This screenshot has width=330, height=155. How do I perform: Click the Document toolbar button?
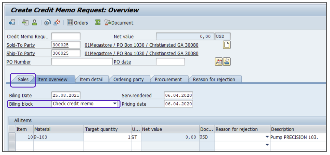pyautogui.click(x=119, y=23)
